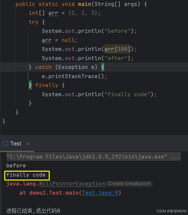Click the 'finally code' output line

pyautogui.click(x=26, y=175)
